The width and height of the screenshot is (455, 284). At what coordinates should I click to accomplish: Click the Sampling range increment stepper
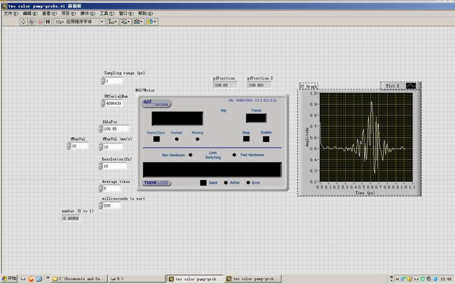point(103,79)
